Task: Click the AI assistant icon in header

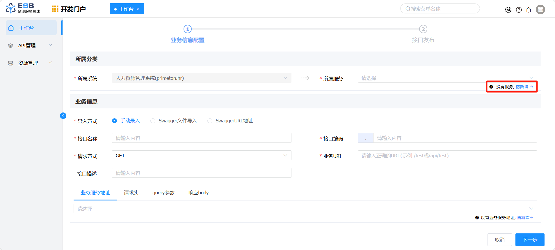Action: click(x=508, y=10)
